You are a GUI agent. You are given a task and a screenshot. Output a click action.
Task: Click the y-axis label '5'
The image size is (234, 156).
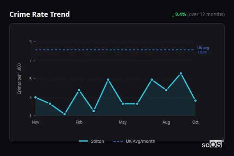coord(30,79)
